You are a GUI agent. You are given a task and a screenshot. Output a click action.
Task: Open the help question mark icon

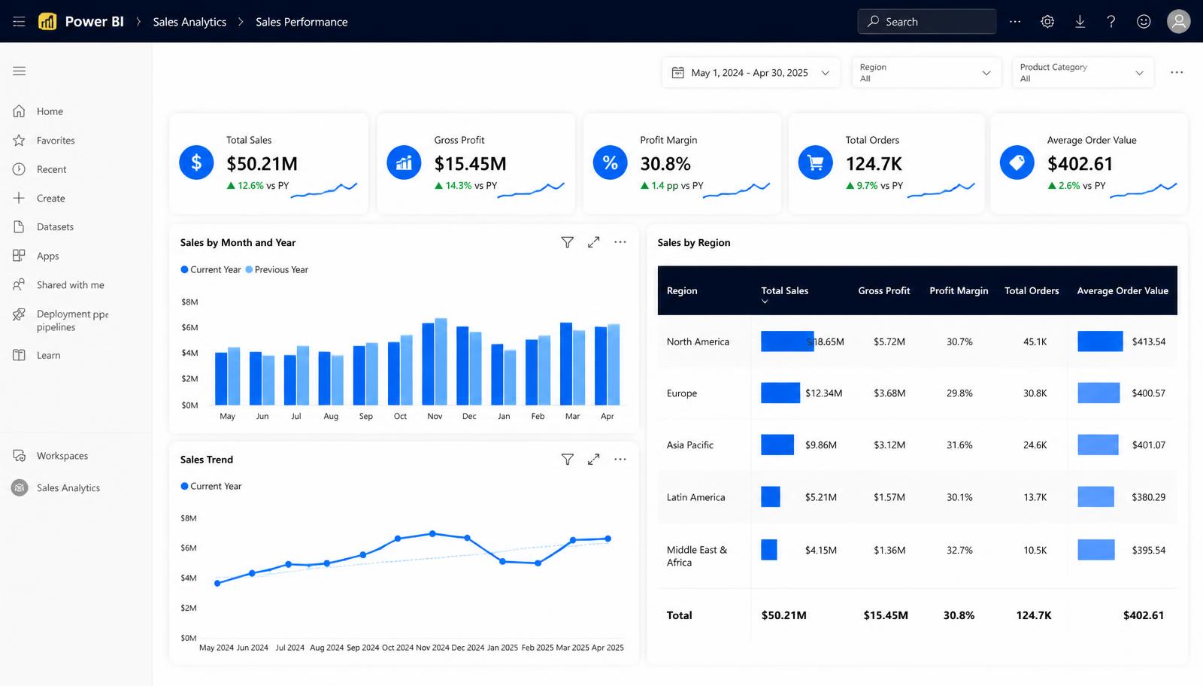pyautogui.click(x=1111, y=22)
